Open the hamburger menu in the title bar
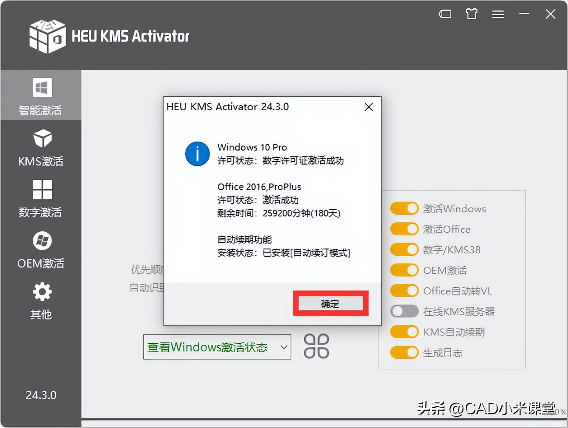Viewport: 568px width, 428px height. [498, 14]
